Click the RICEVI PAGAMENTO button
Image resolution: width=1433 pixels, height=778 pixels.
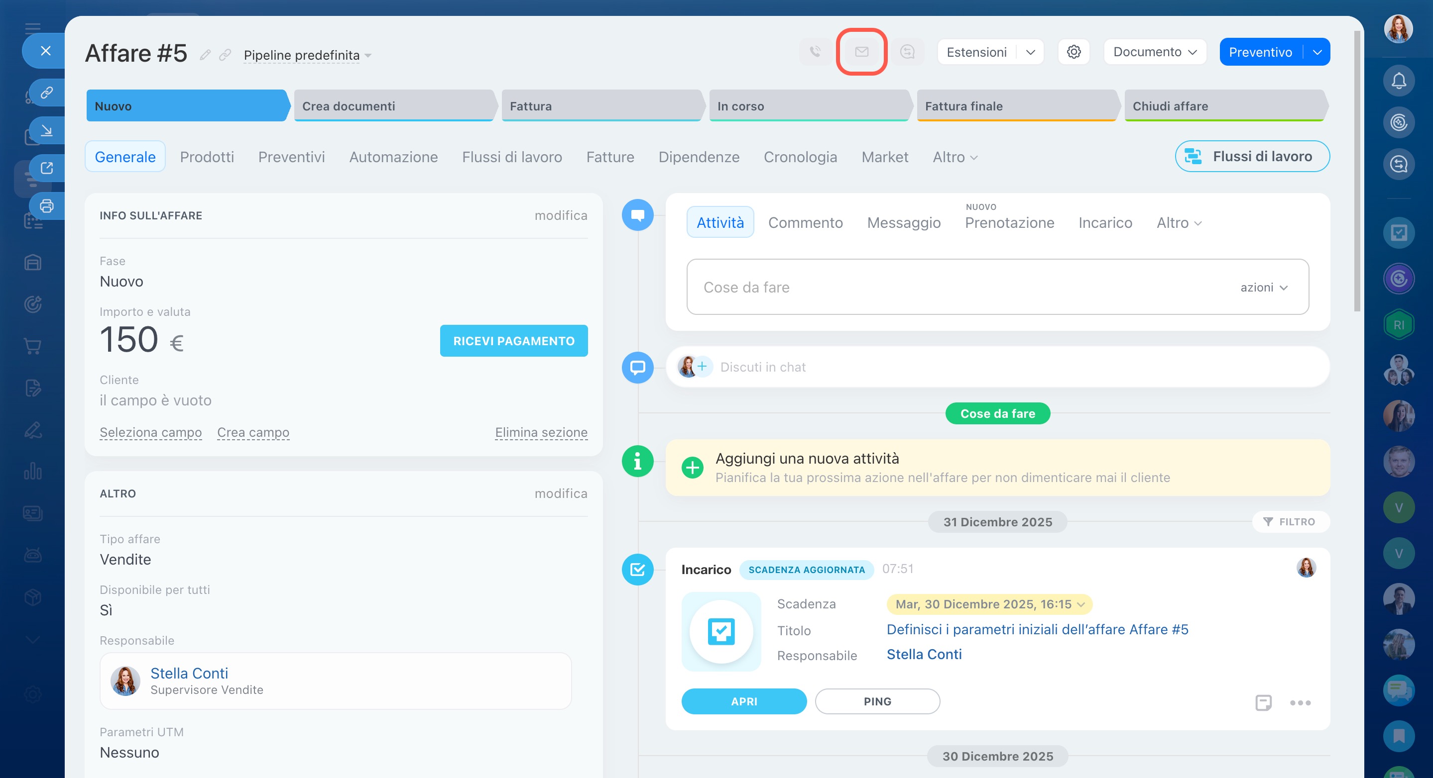pyautogui.click(x=513, y=341)
